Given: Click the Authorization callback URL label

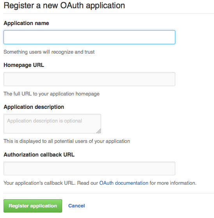Looking at the screenshot, I should [x=39, y=155].
